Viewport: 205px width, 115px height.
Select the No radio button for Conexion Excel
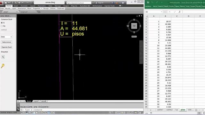(2, 26)
